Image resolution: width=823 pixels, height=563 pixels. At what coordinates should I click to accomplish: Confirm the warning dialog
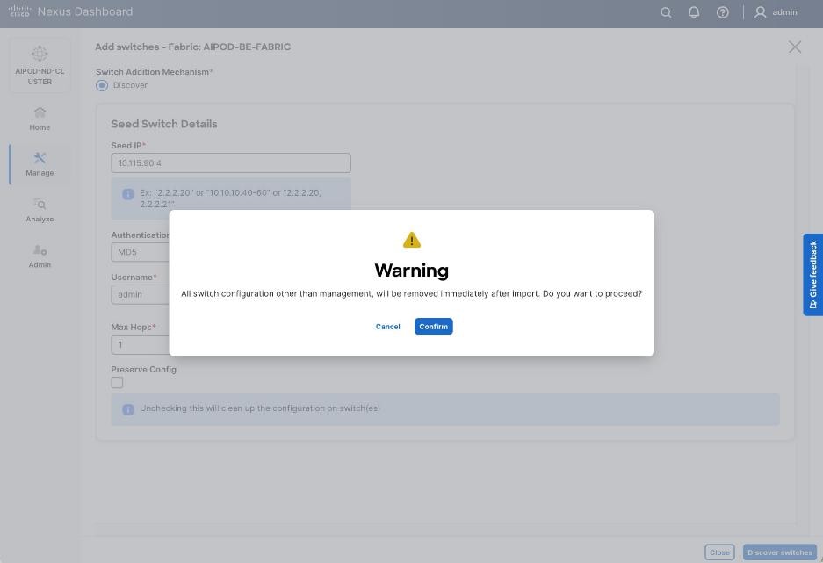point(433,326)
